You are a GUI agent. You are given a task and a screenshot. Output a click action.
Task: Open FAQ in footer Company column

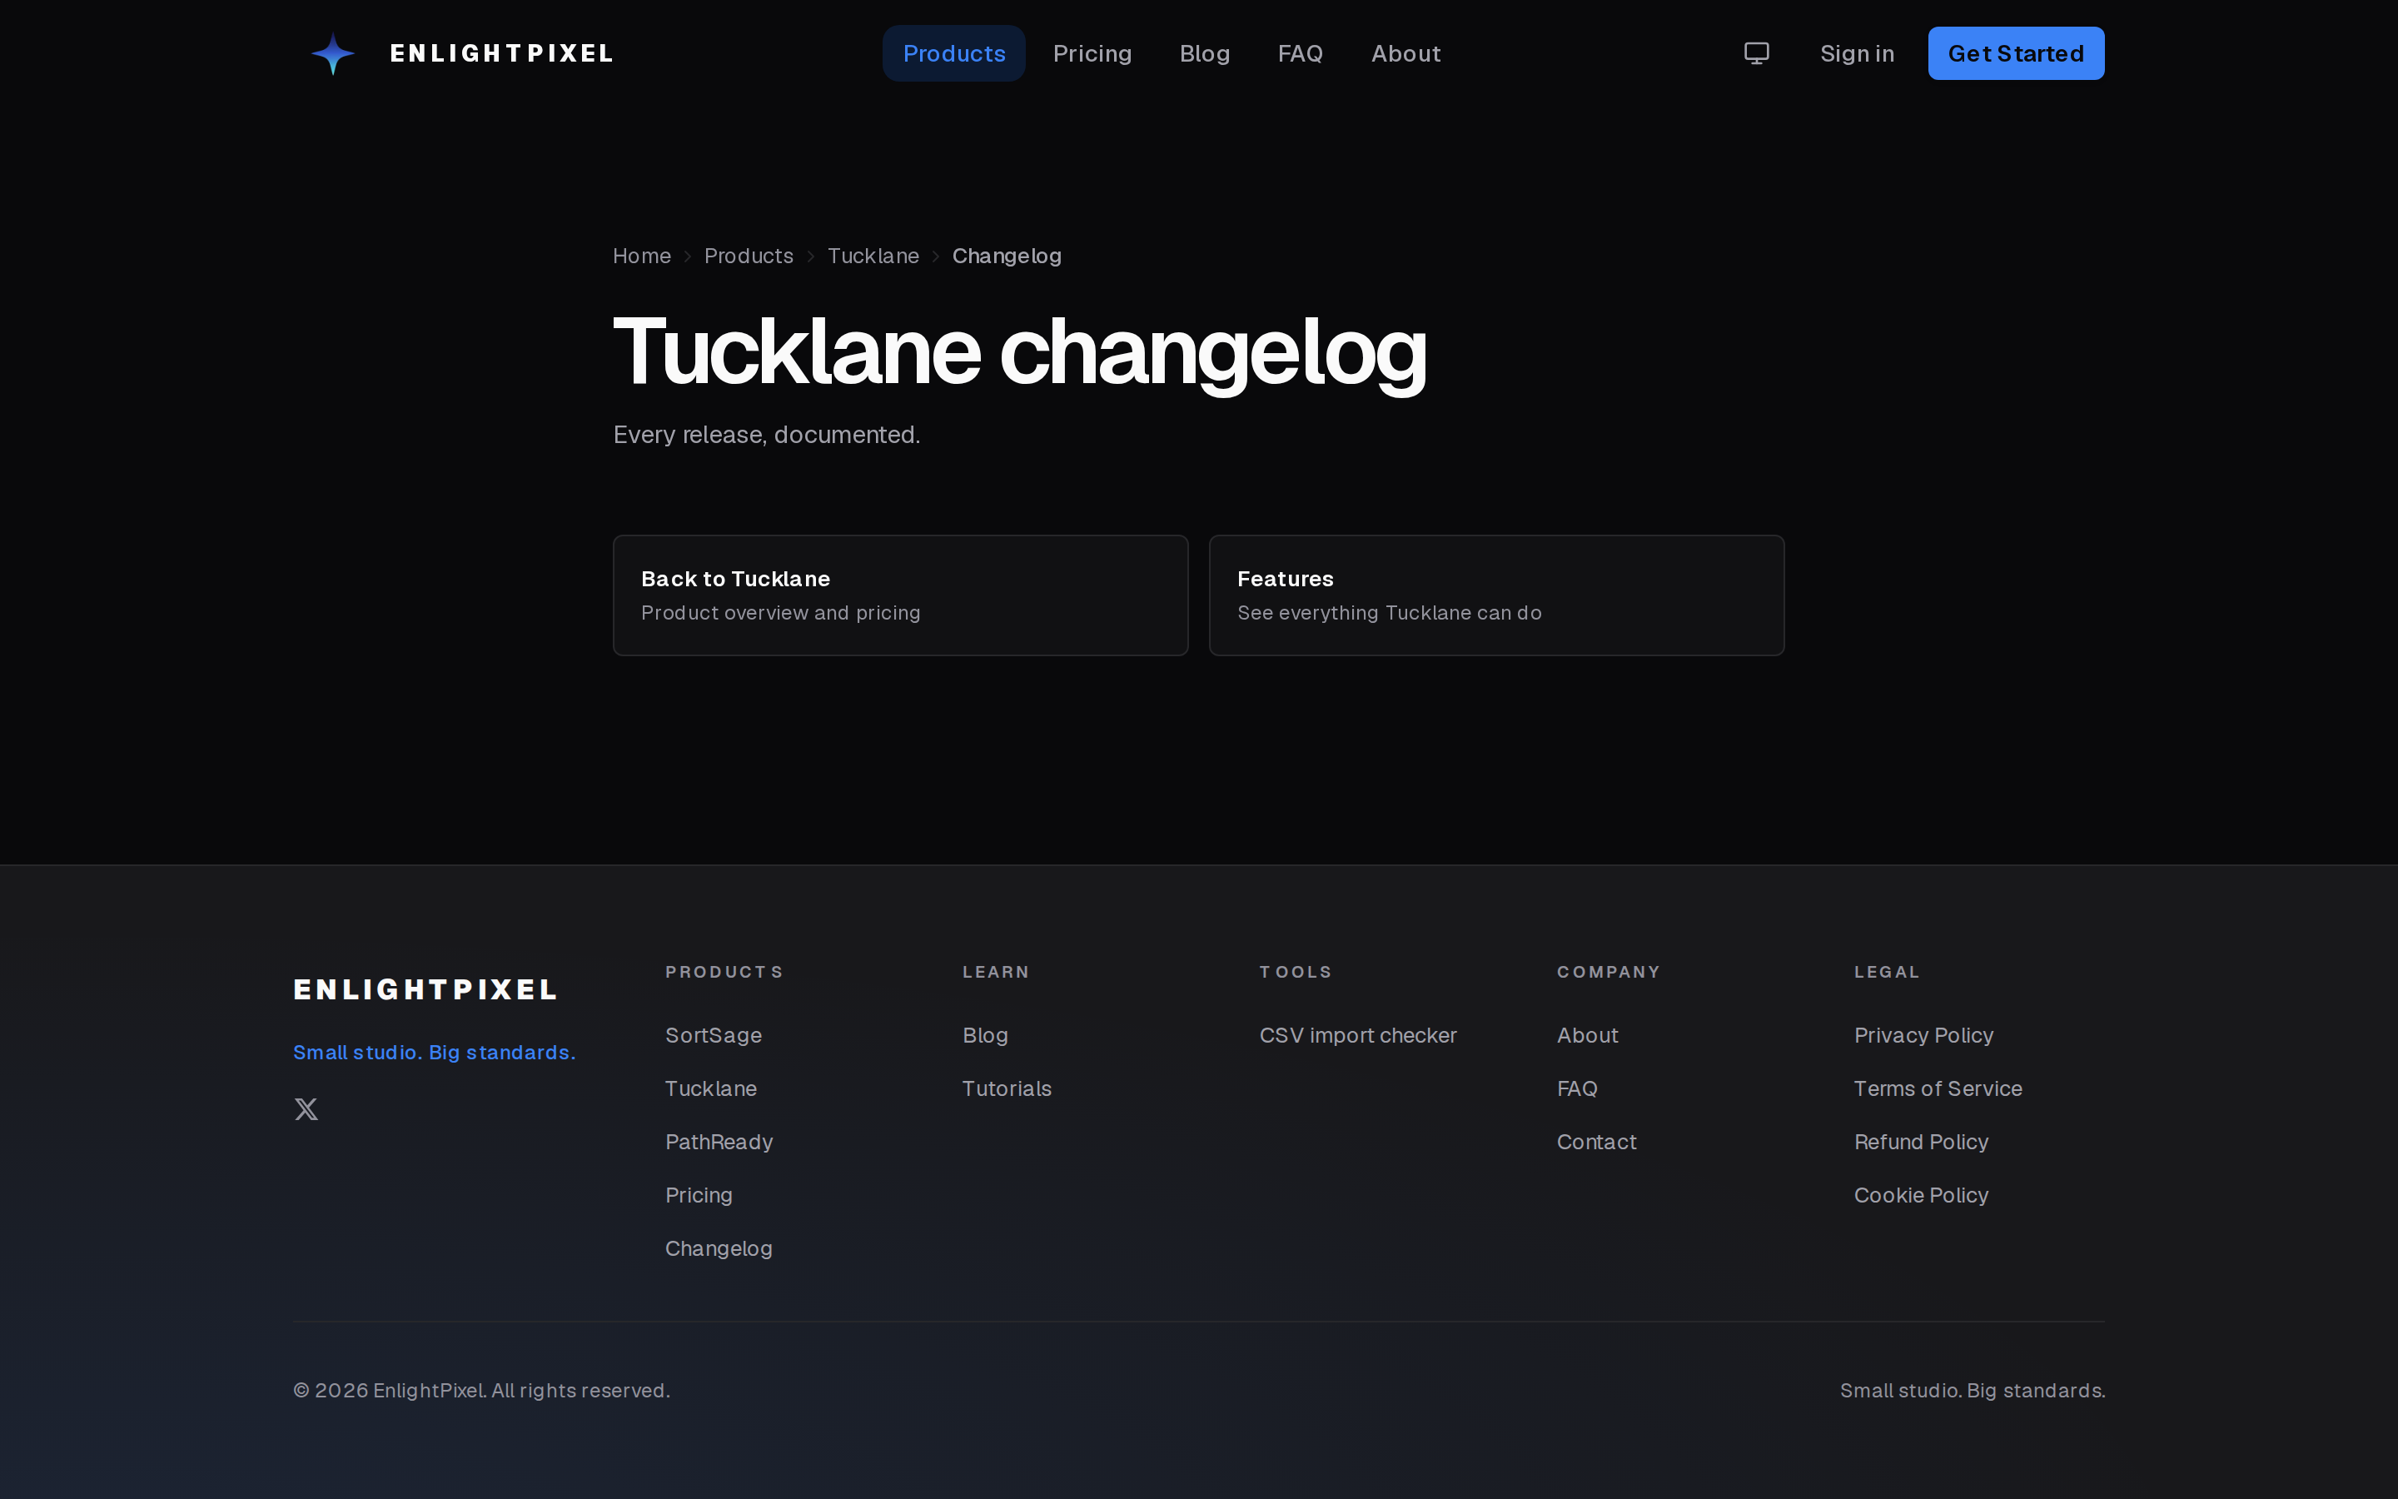point(1576,1088)
